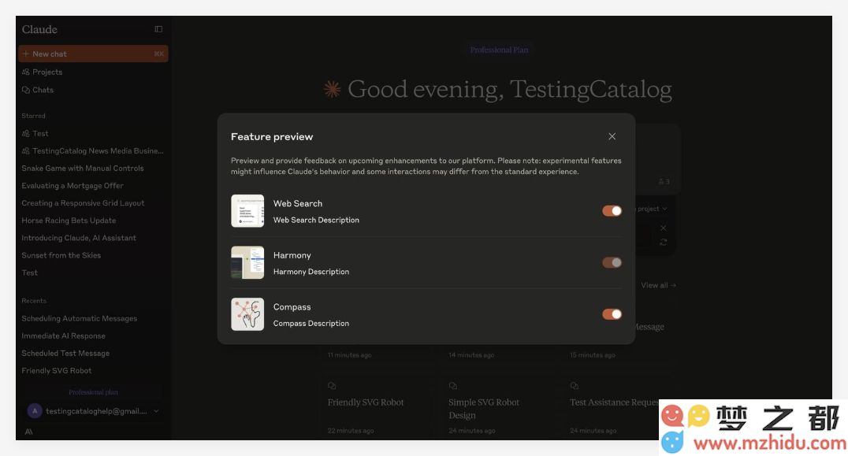This screenshot has width=848, height=456.
Task: Click the Harmony preview thumbnail
Action: point(247,262)
